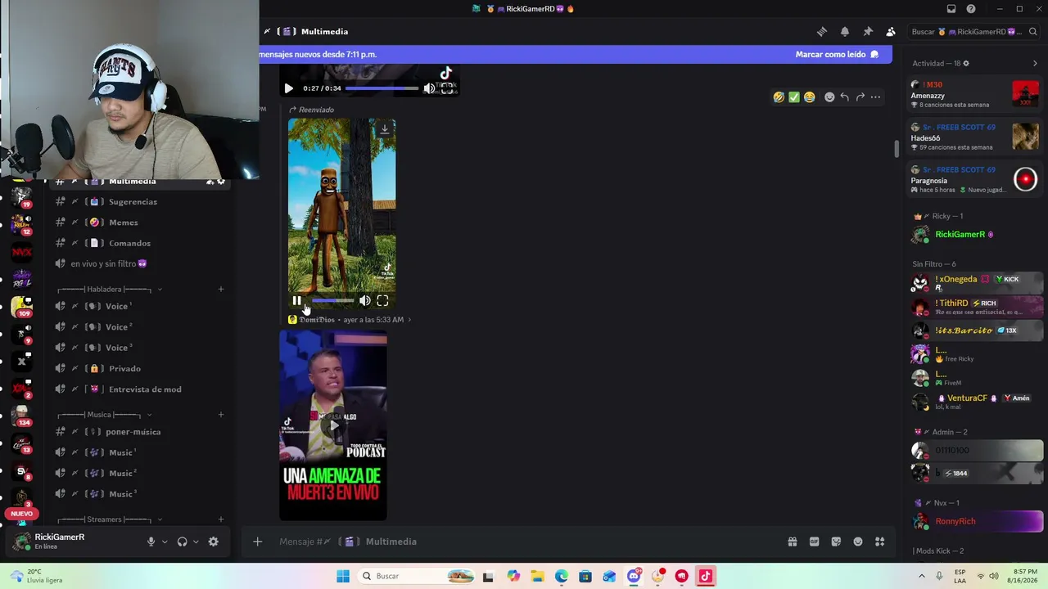Play the podcast video thumbnail
Screen dimensions: 1048x589
point(333,425)
